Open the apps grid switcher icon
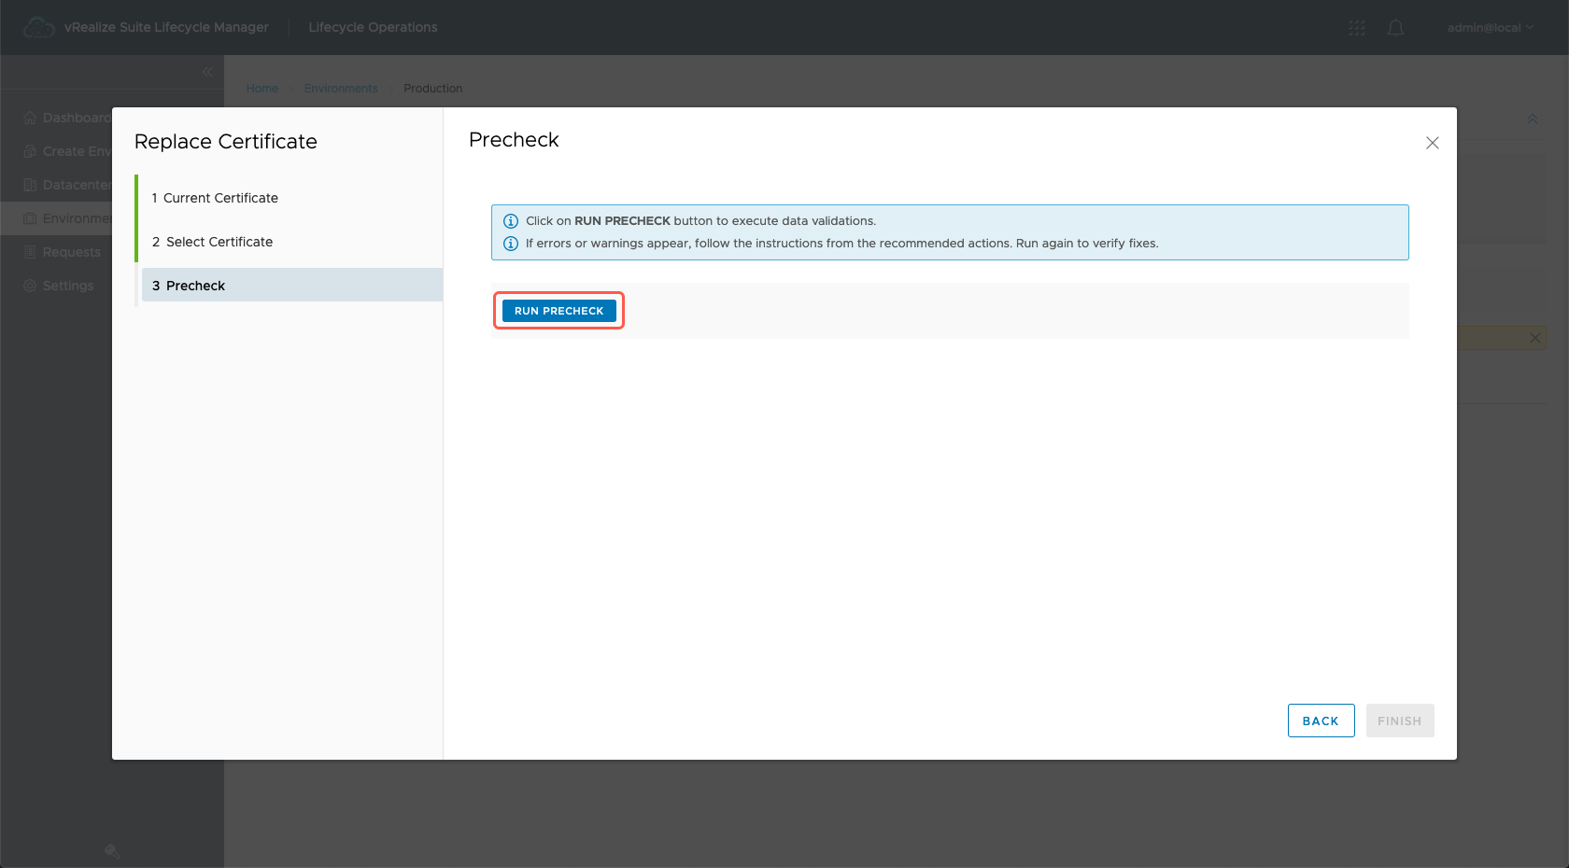 (1357, 28)
